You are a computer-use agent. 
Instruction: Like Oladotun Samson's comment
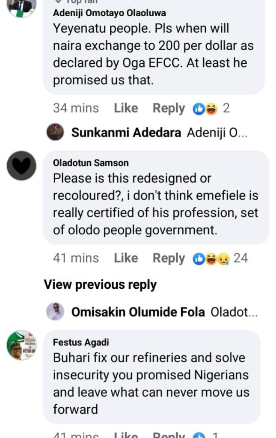[126, 258]
